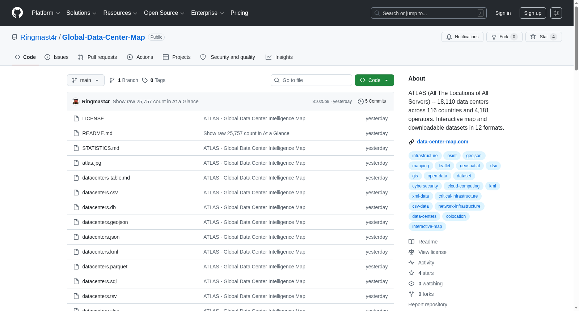Switch to the Insights tab
Image resolution: width=579 pixels, height=311 pixels.
(279, 57)
